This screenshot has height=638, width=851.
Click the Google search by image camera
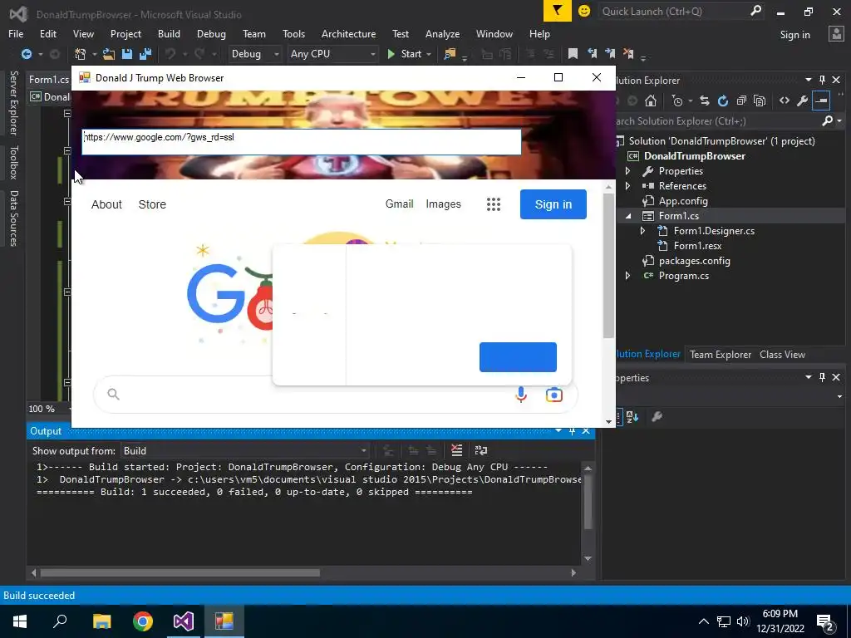(x=554, y=395)
